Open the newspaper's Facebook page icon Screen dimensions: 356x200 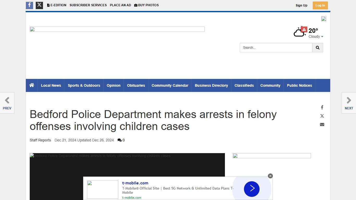tap(29, 5)
